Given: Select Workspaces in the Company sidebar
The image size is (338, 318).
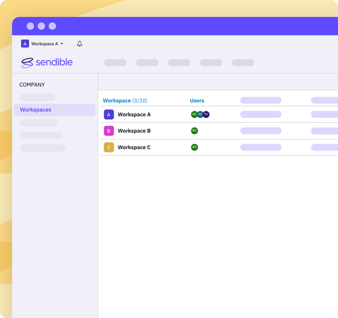Looking at the screenshot, I should point(54,109).
